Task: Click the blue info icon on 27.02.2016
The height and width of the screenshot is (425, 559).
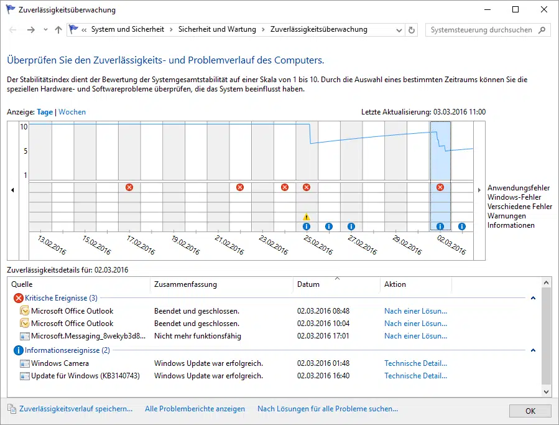Action: 351,227
